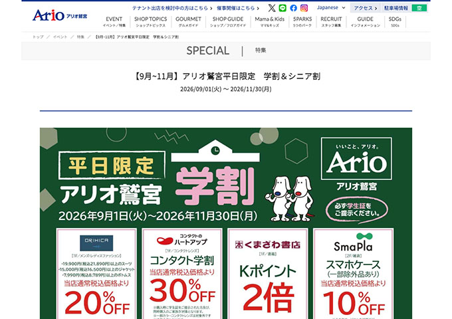Image resolution: width=452 pixels, height=319 pixels.
Task: Click the ORIHICA 20%OFF coupon card
Action: click(96, 274)
